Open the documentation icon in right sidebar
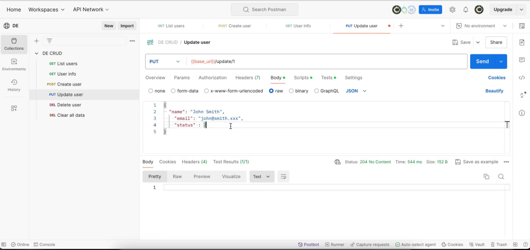 [x=522, y=42]
